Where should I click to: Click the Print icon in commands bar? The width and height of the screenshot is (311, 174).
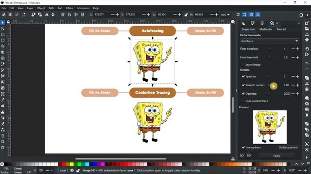coord(307,40)
